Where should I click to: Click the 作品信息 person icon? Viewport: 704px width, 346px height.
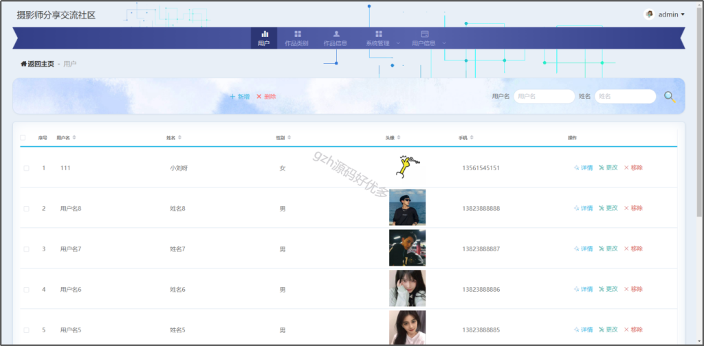[336, 34]
